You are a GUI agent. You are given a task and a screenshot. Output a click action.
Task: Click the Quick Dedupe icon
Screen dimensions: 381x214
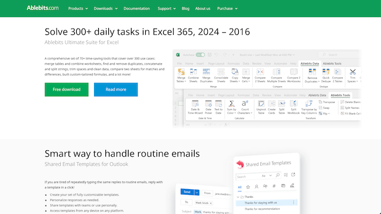tap(326, 72)
